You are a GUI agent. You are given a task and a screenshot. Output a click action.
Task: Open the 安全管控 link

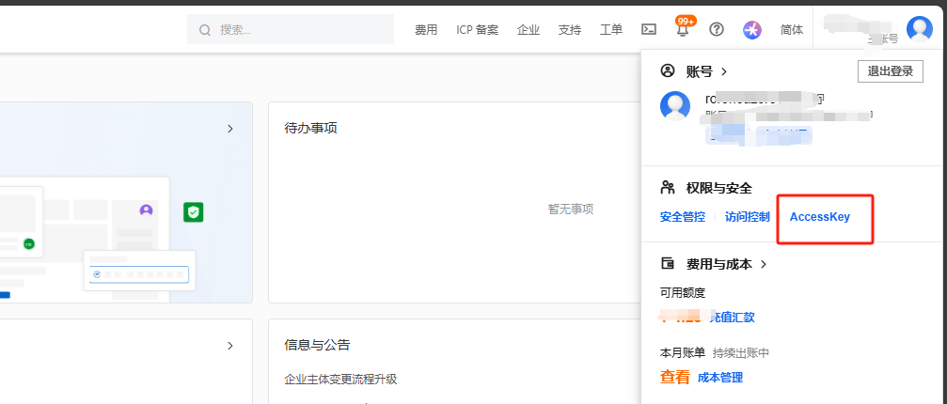682,217
